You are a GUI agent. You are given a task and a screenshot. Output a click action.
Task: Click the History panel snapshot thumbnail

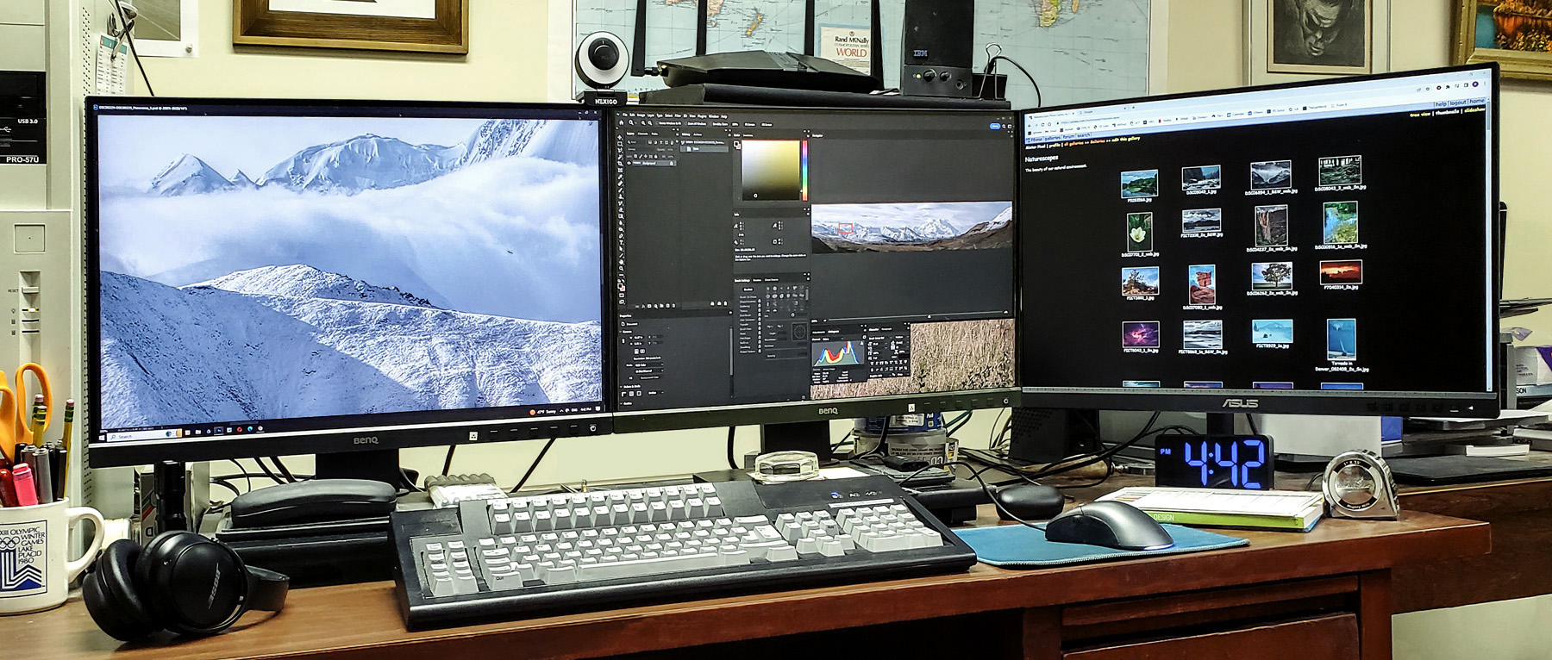pos(683,142)
